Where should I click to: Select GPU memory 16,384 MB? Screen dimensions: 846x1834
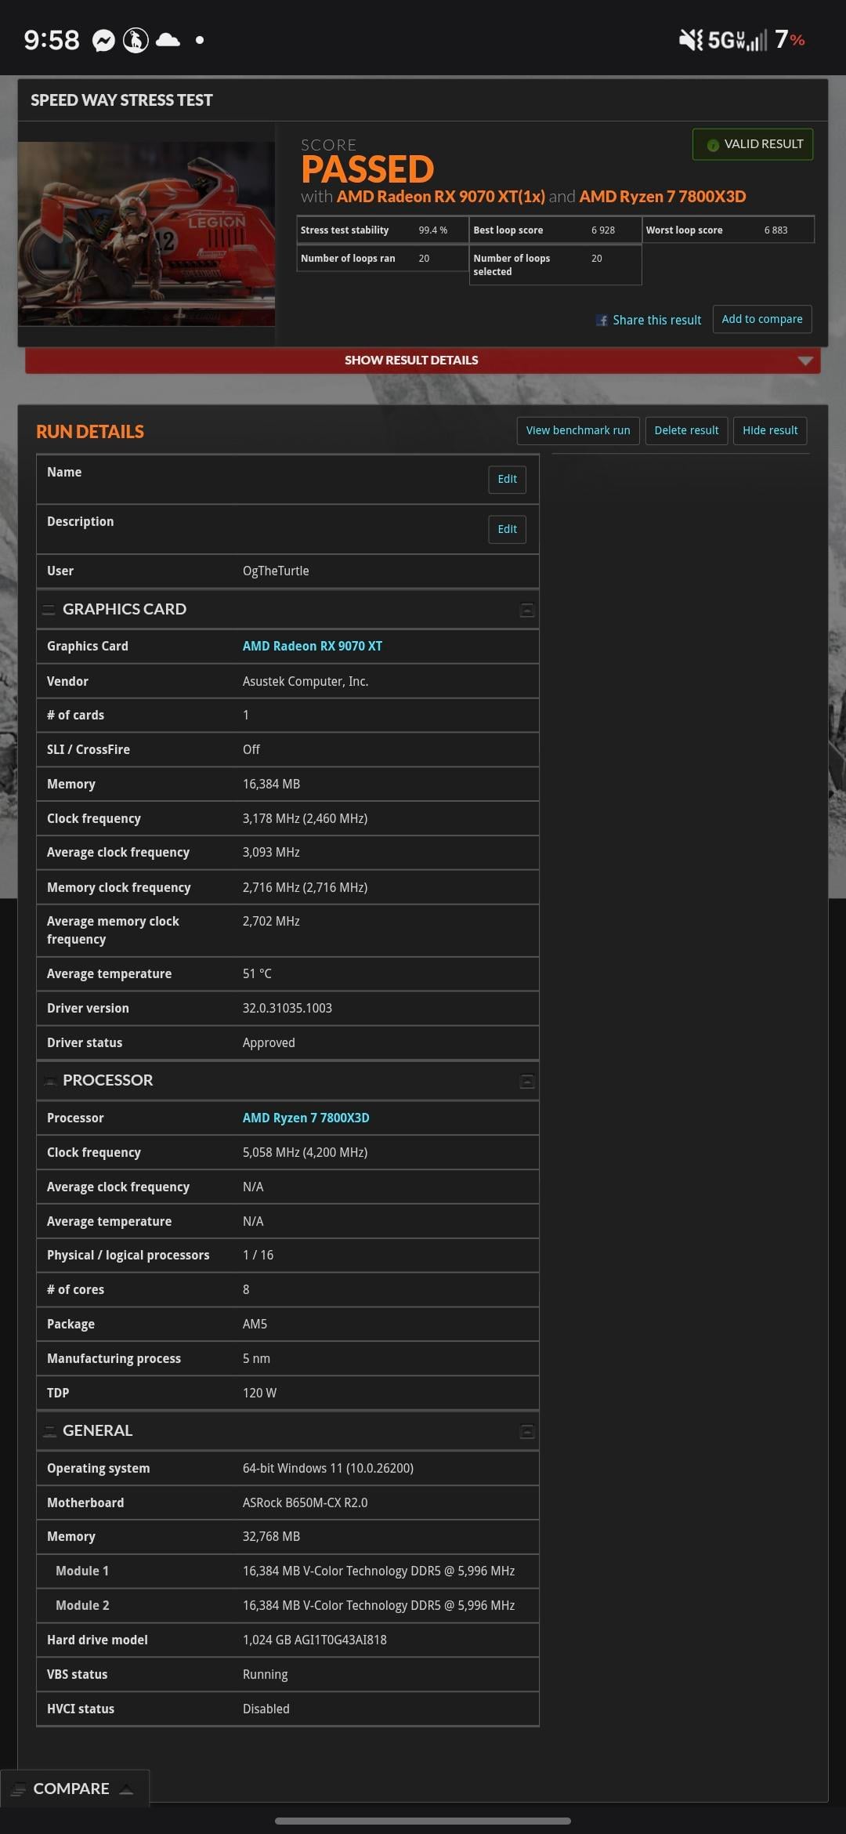[x=272, y=785]
